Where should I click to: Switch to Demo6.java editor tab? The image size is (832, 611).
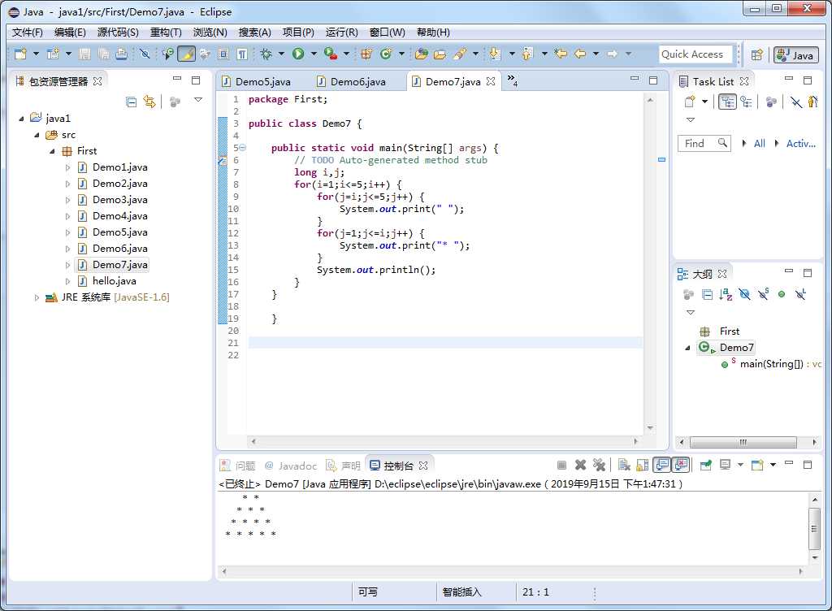[352, 81]
